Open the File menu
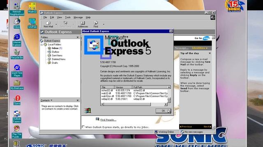263x147 pixels. coord(45,17)
